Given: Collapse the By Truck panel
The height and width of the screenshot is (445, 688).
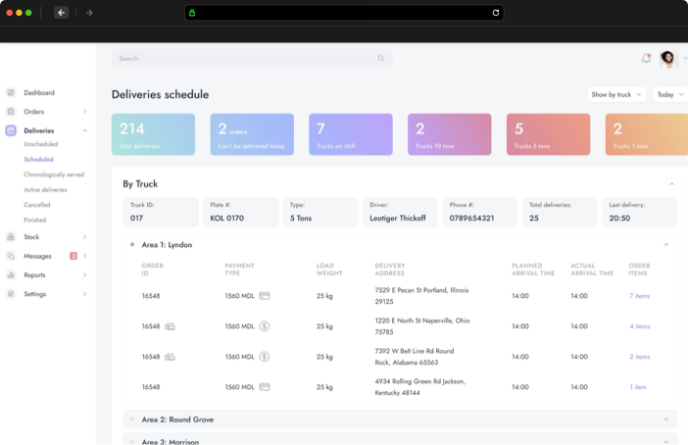Looking at the screenshot, I should (671, 184).
